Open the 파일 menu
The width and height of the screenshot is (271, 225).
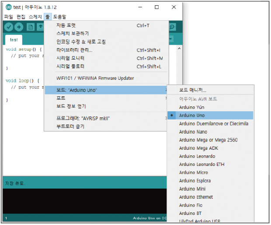click(x=9, y=17)
